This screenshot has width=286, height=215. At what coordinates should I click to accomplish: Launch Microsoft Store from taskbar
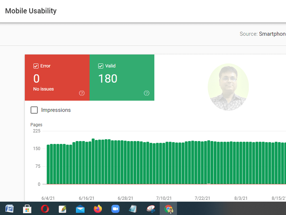click(x=27, y=209)
